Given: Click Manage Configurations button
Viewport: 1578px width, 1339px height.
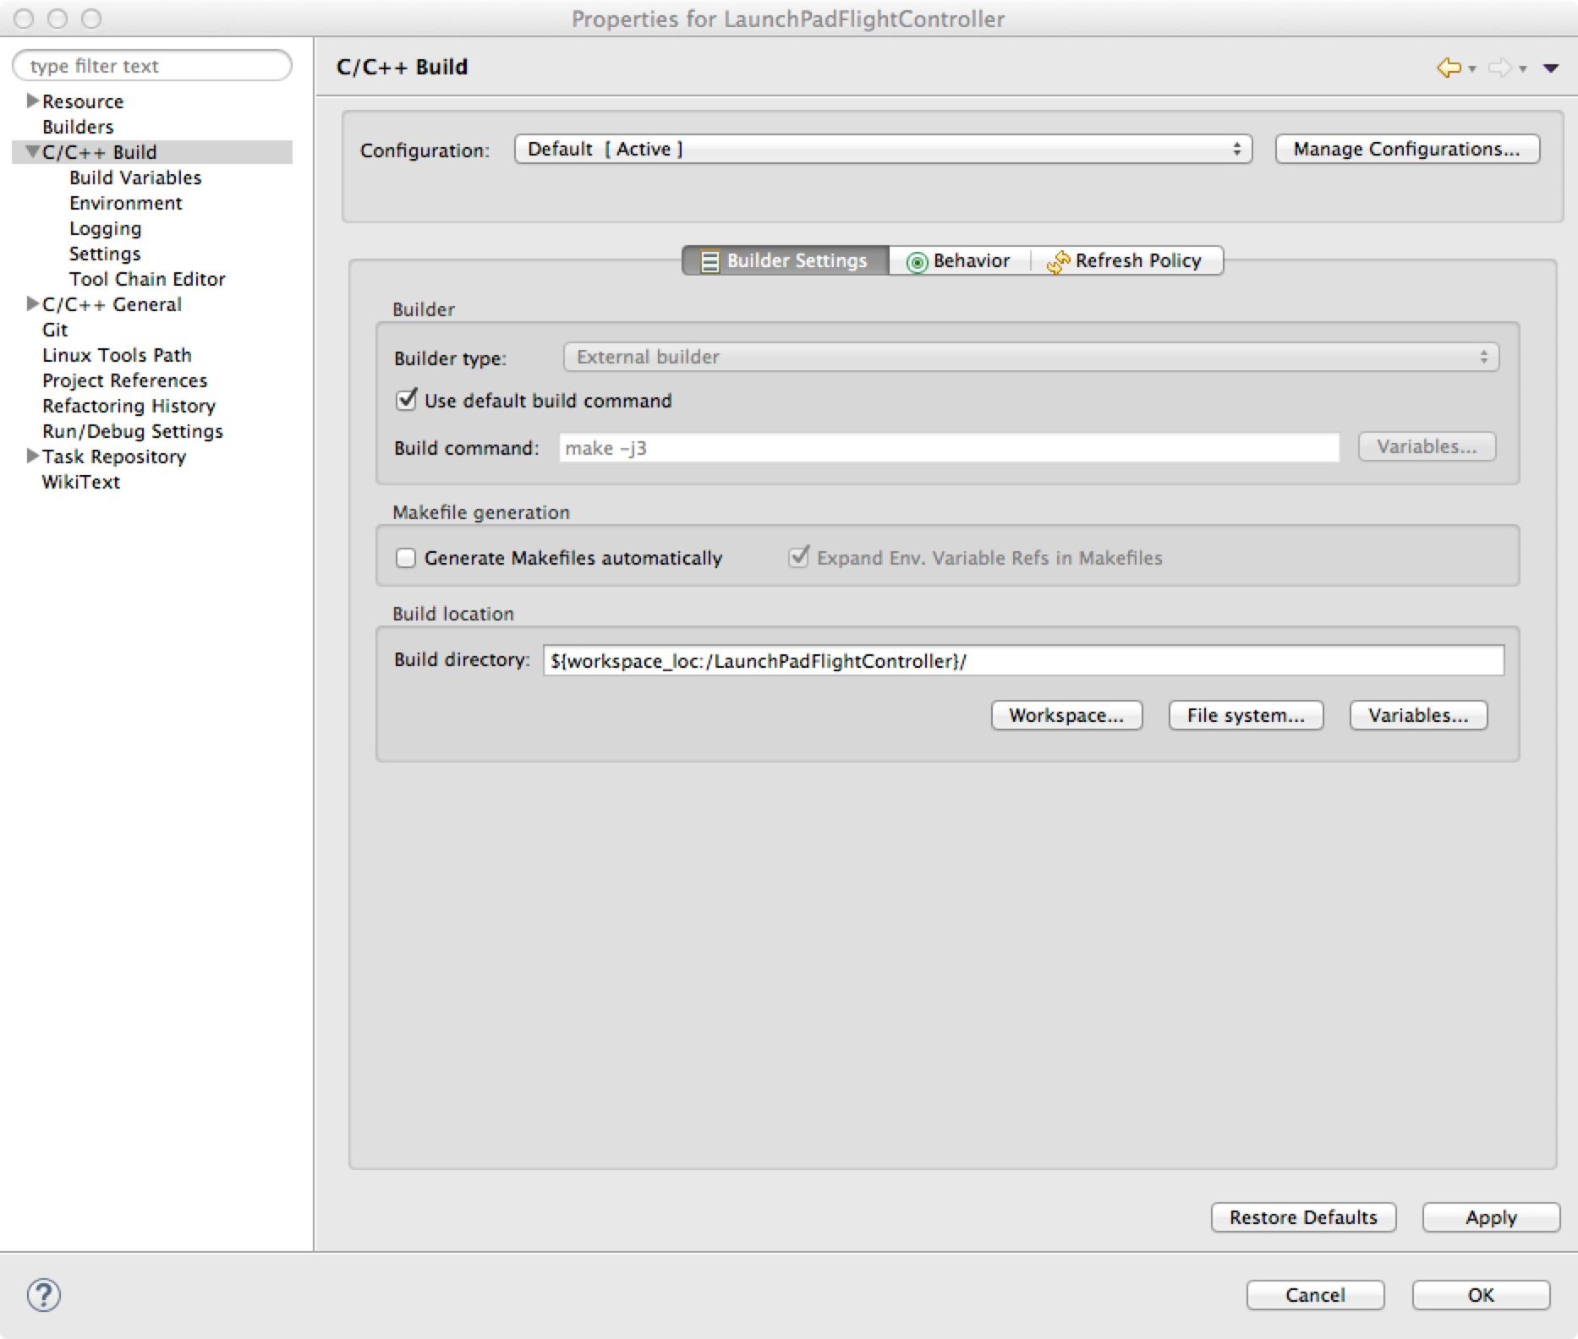Looking at the screenshot, I should [x=1407, y=149].
